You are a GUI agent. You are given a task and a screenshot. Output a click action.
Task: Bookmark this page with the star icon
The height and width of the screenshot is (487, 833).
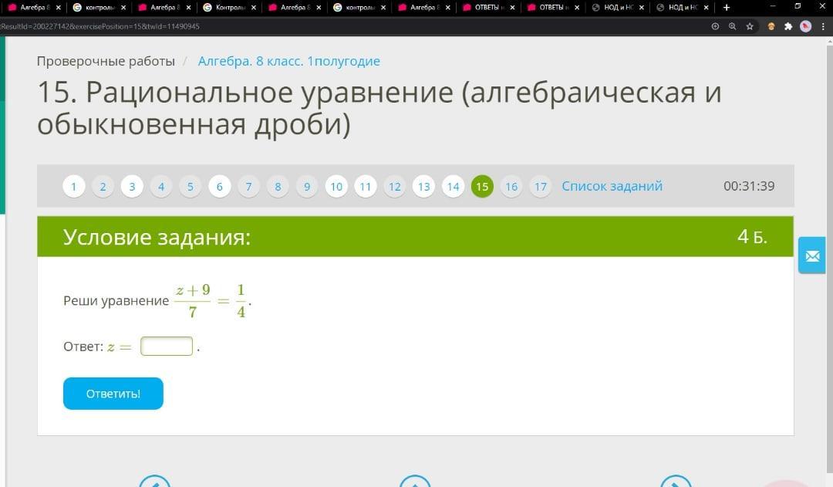click(x=750, y=26)
